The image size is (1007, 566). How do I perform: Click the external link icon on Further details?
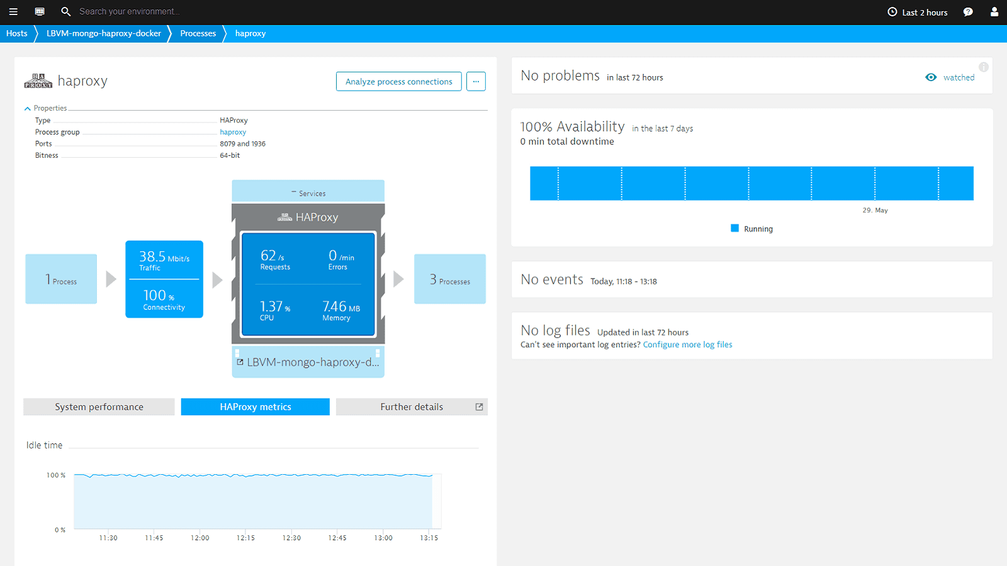click(x=479, y=407)
